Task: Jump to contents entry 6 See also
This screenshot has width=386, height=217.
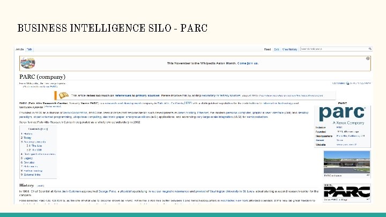Action: click(28, 162)
